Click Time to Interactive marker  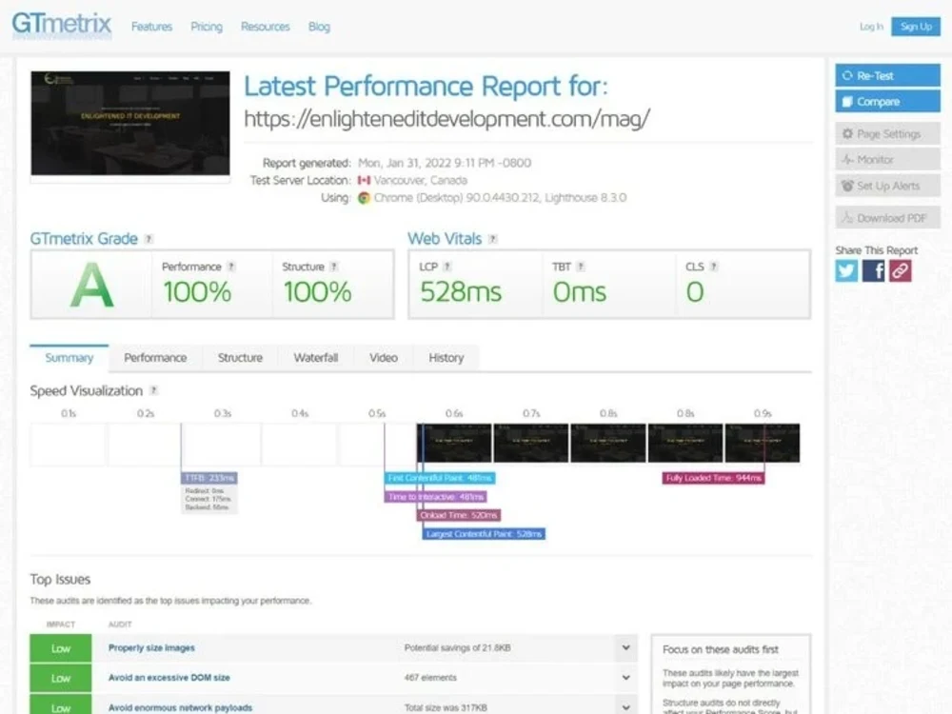(x=435, y=497)
